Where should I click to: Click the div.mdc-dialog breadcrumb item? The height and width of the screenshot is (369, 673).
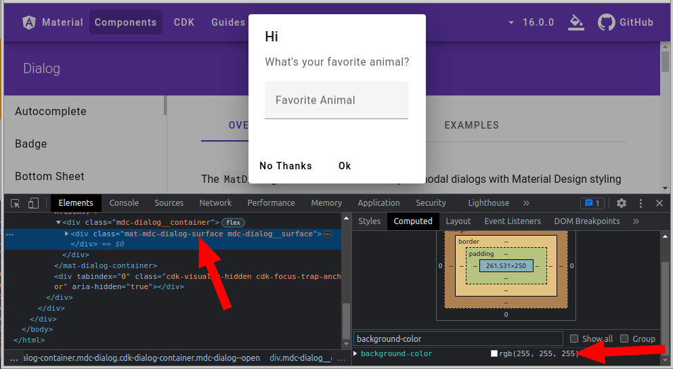[301, 358]
